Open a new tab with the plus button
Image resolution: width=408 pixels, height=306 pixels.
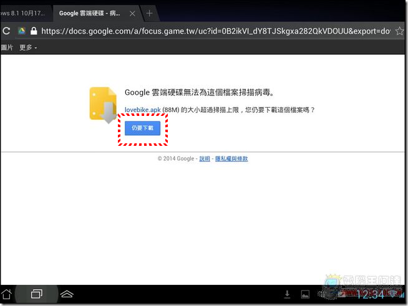[149, 13]
